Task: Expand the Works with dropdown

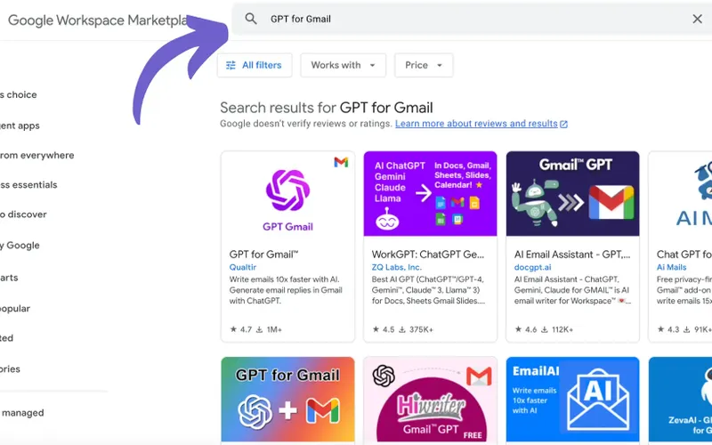Action: click(x=343, y=65)
